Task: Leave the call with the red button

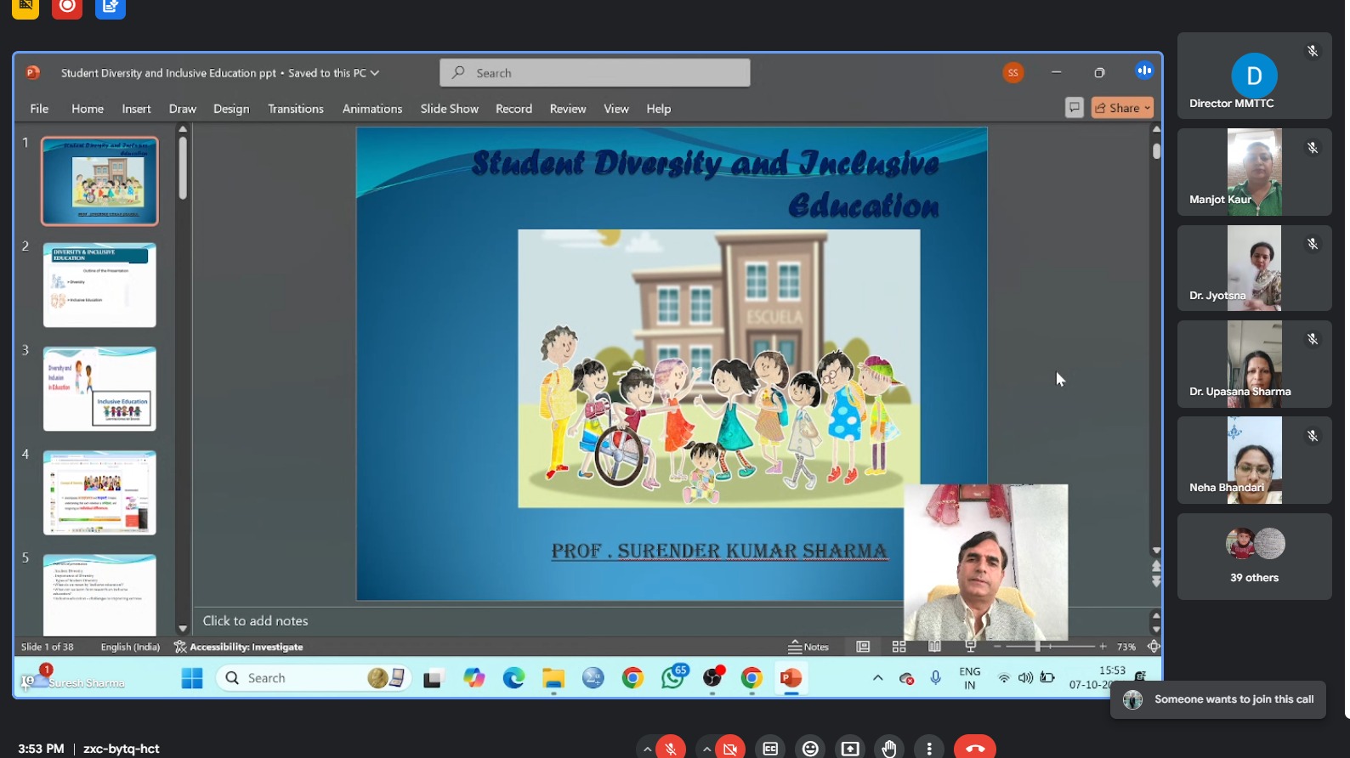Action: [975, 748]
